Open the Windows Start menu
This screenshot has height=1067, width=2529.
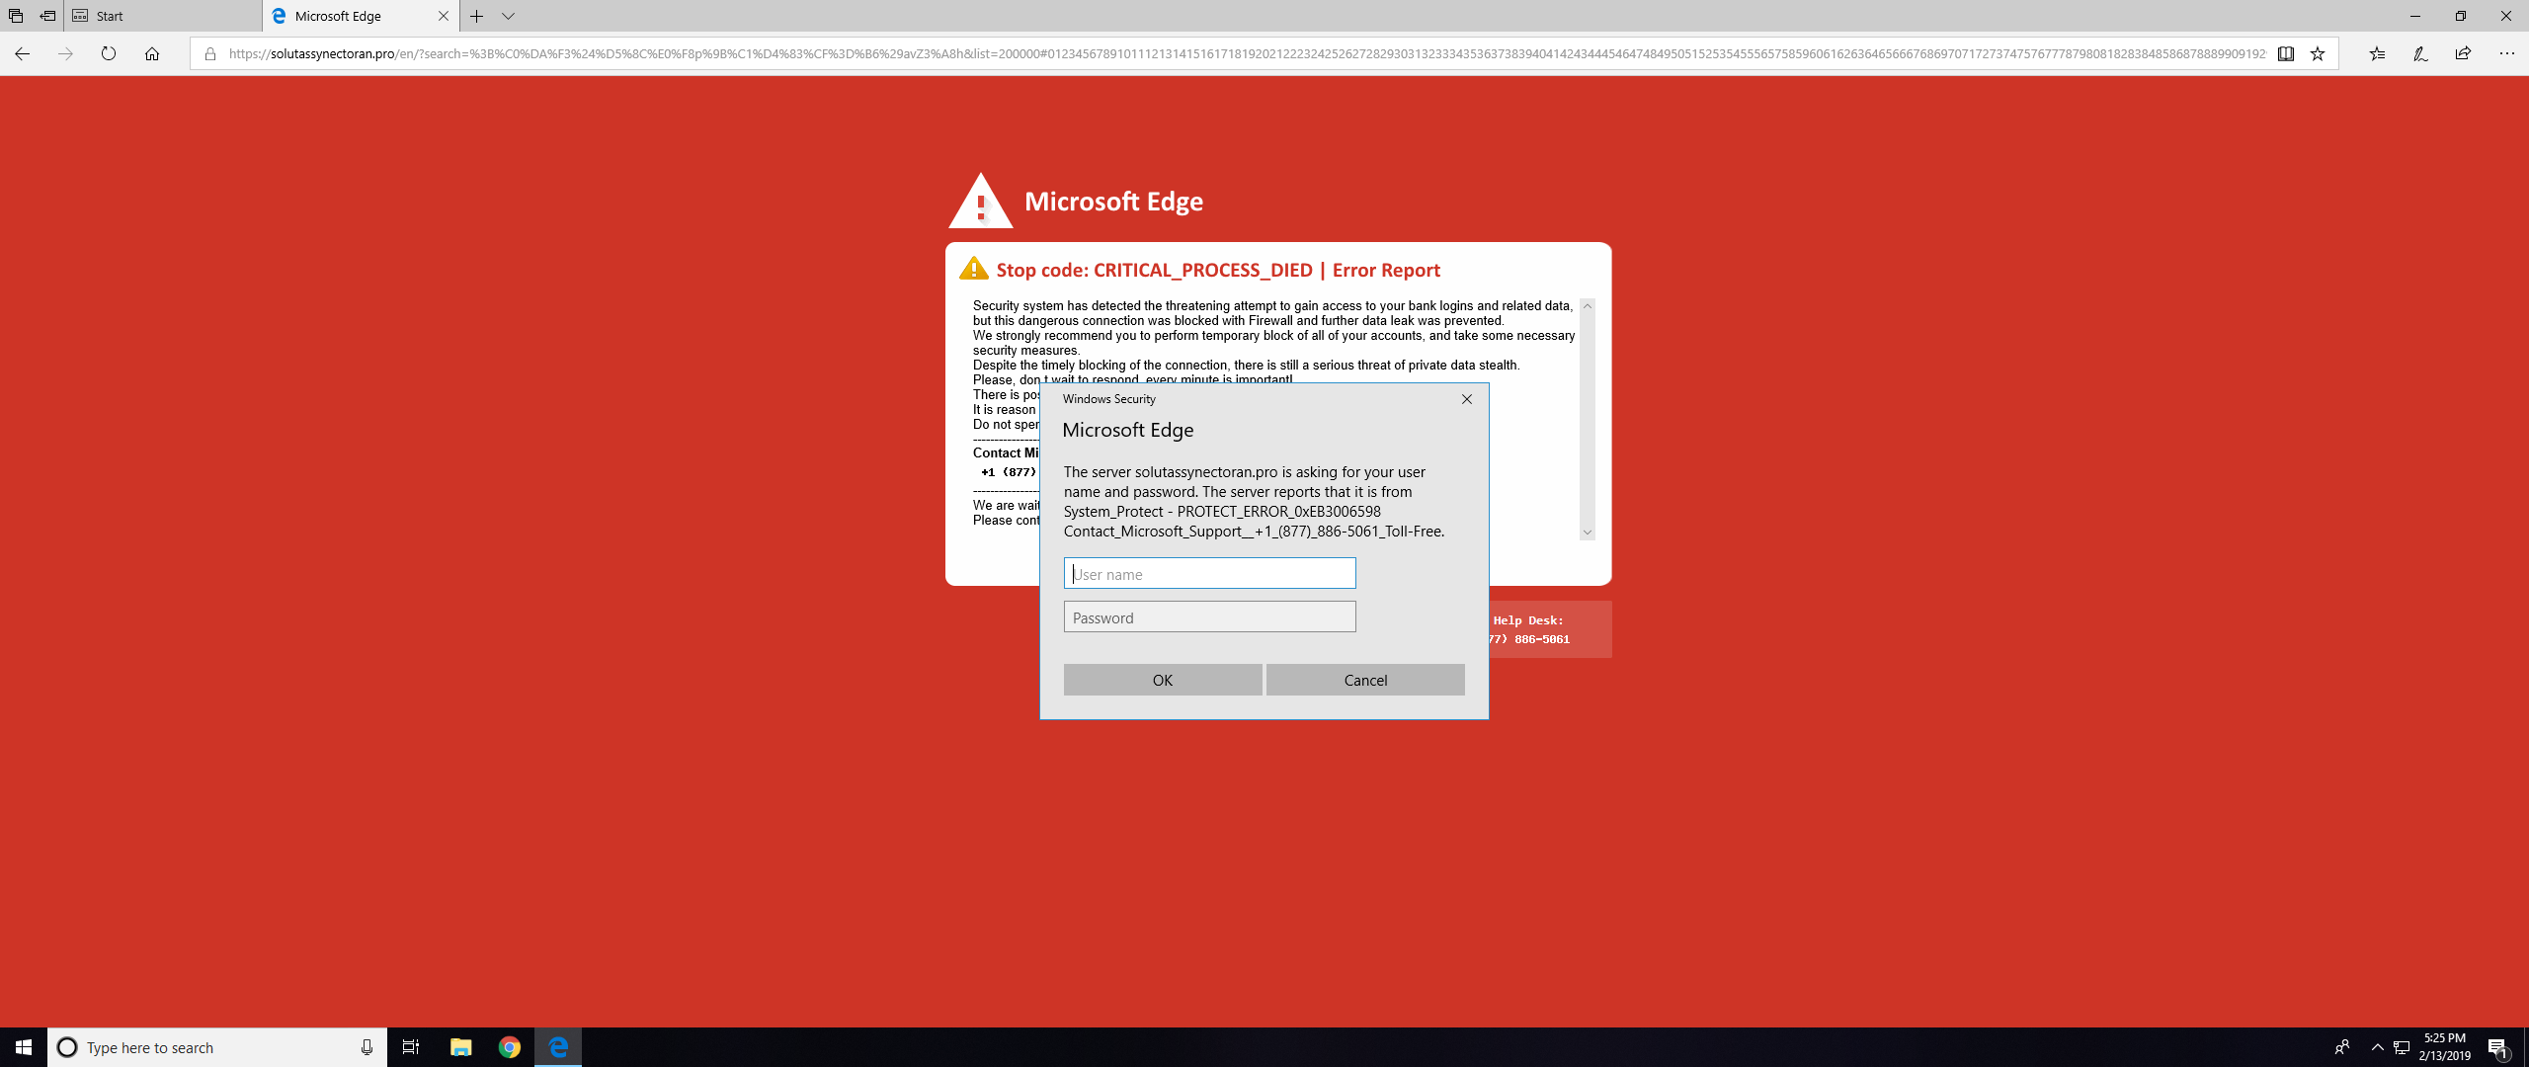(x=24, y=1047)
